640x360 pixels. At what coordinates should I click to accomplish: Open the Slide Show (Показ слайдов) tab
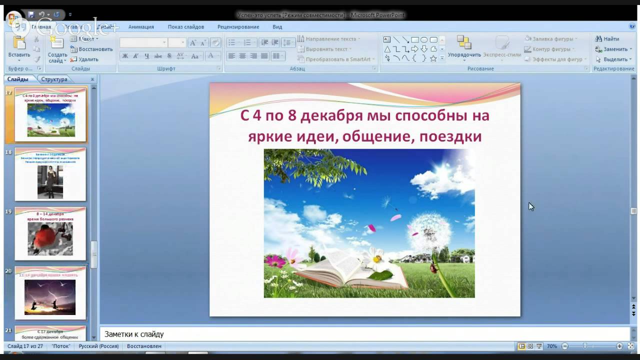coord(186,27)
